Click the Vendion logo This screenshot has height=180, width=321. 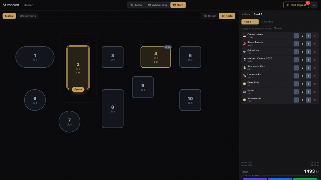pos(11,5)
